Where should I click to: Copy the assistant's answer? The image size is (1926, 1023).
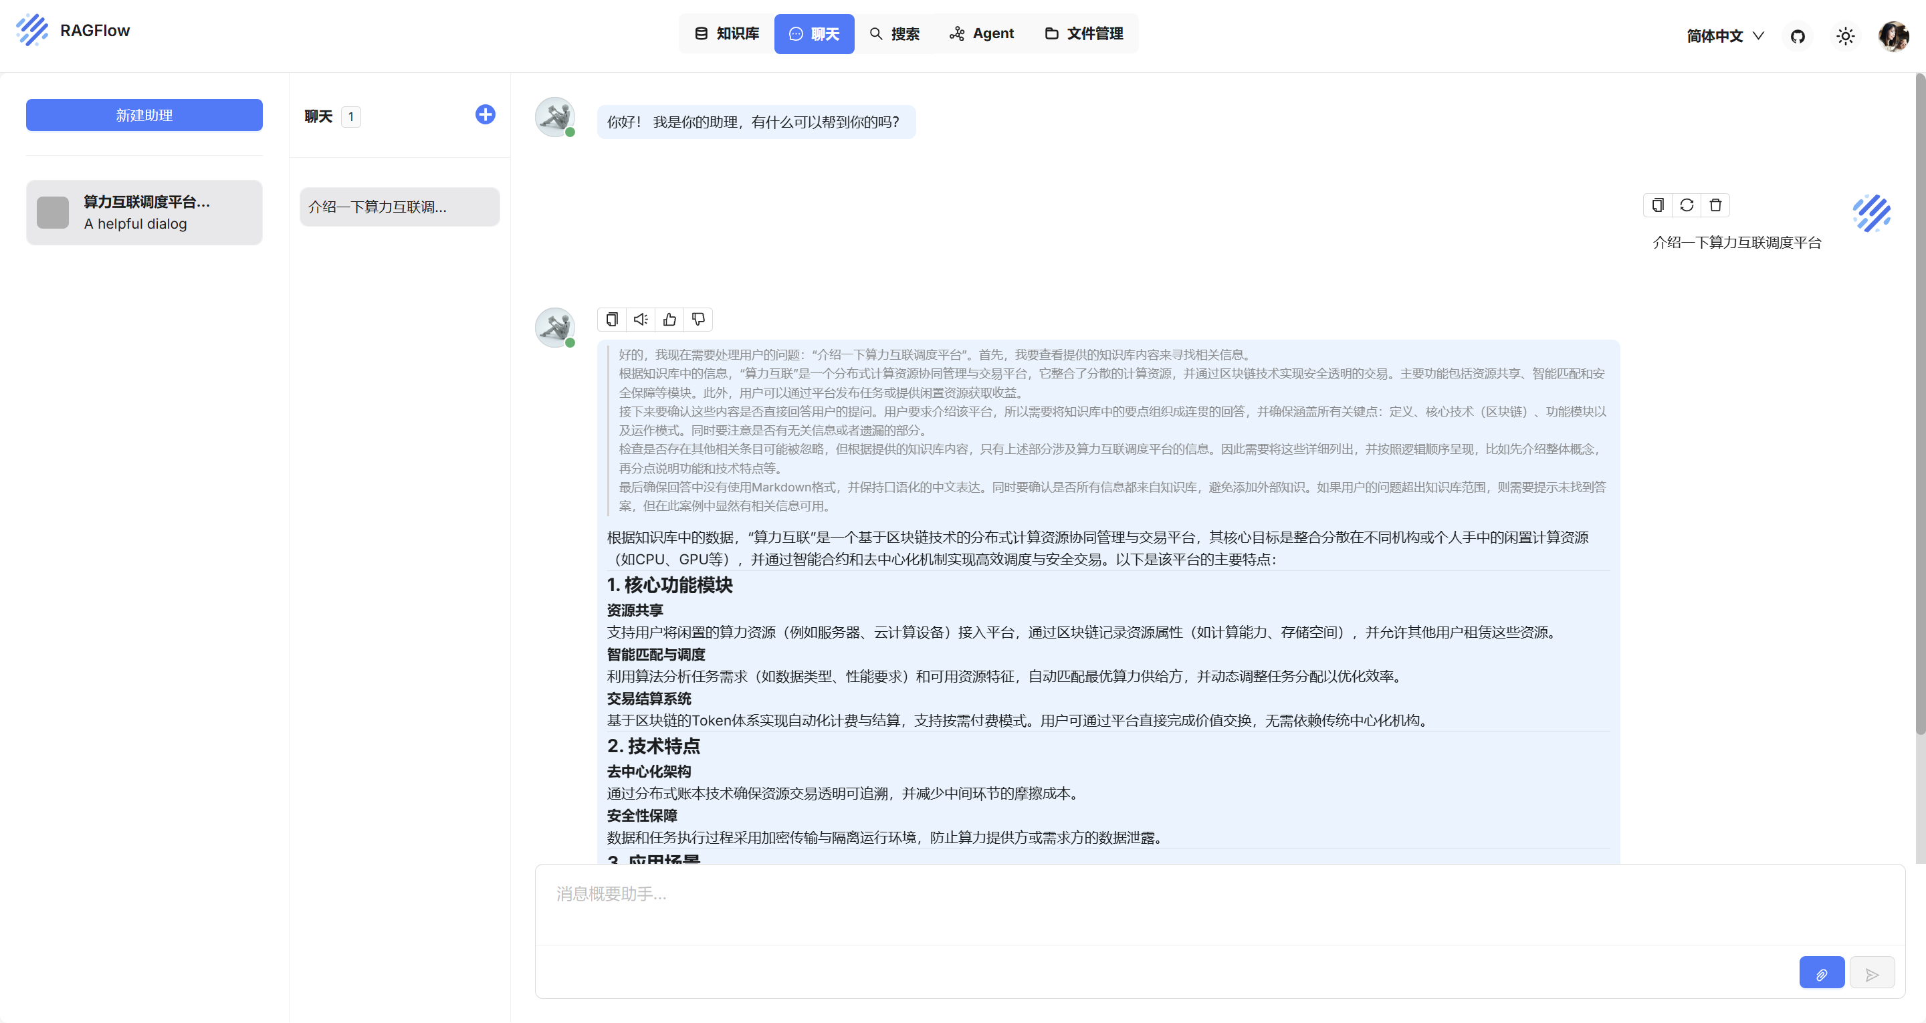(612, 320)
